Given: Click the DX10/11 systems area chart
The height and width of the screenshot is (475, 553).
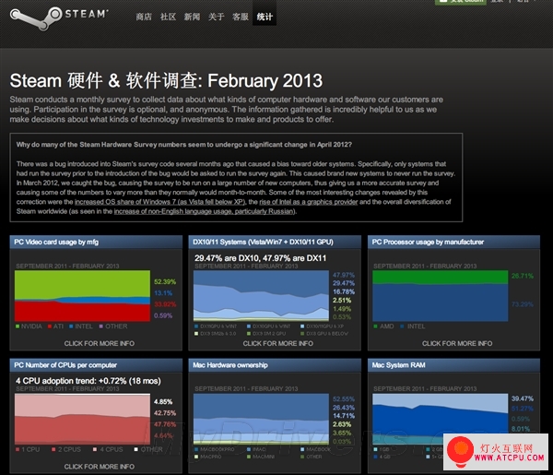Looking at the screenshot, I should tap(262, 296).
